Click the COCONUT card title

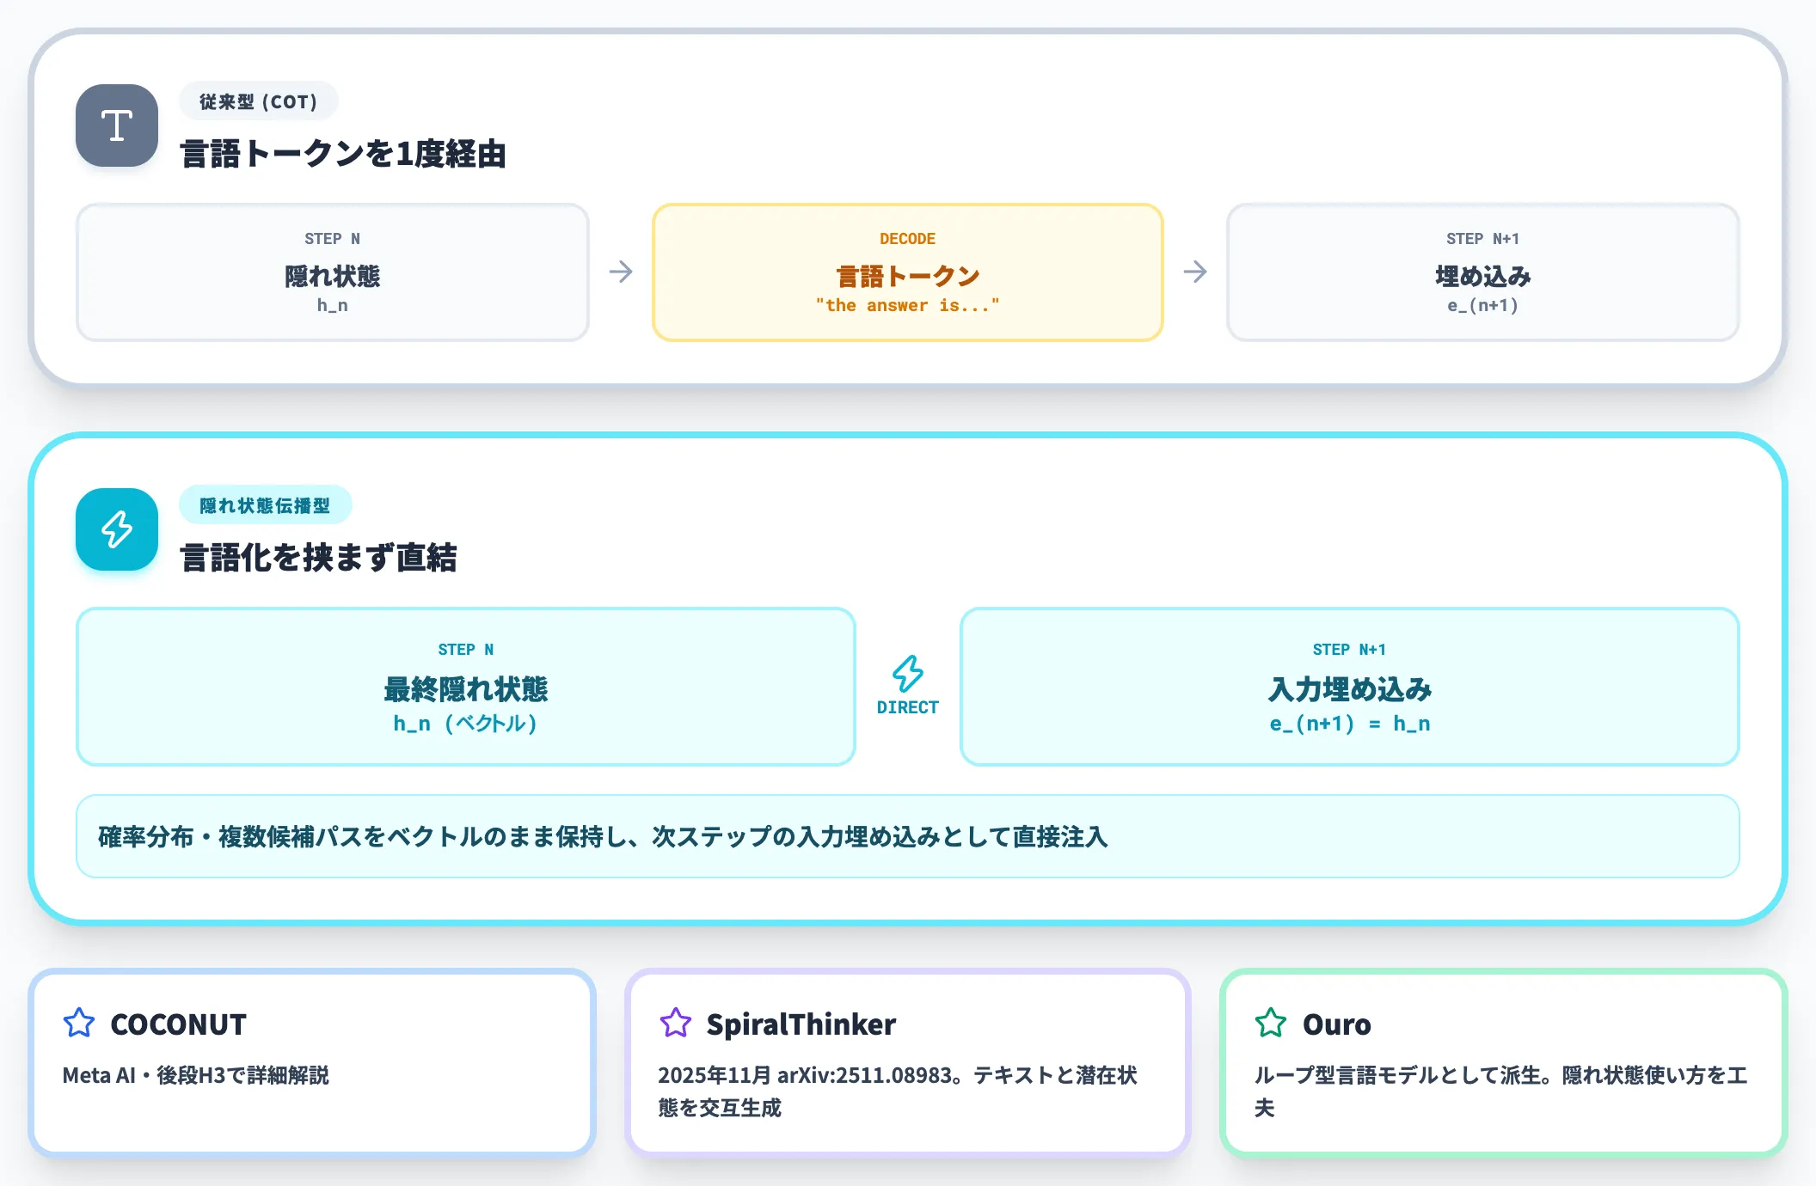179,1024
